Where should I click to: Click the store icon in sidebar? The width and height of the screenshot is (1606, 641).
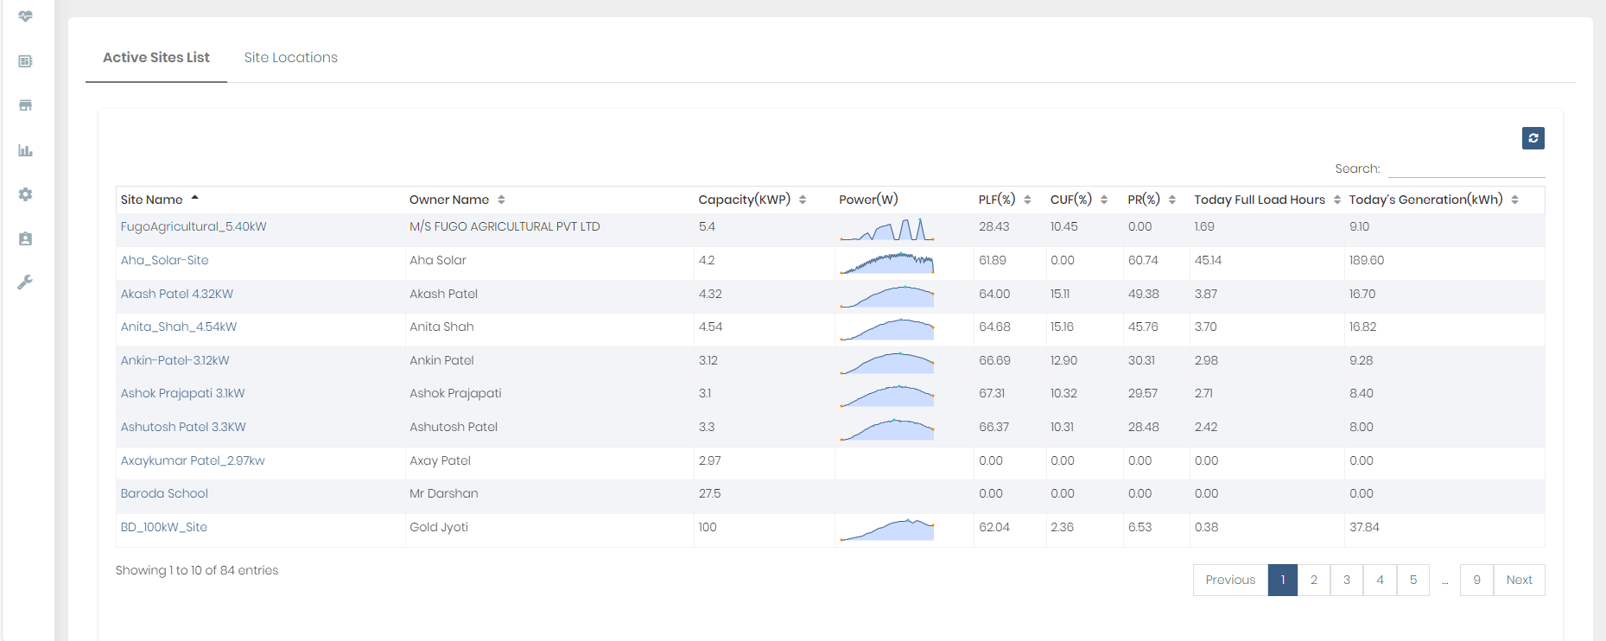click(25, 105)
